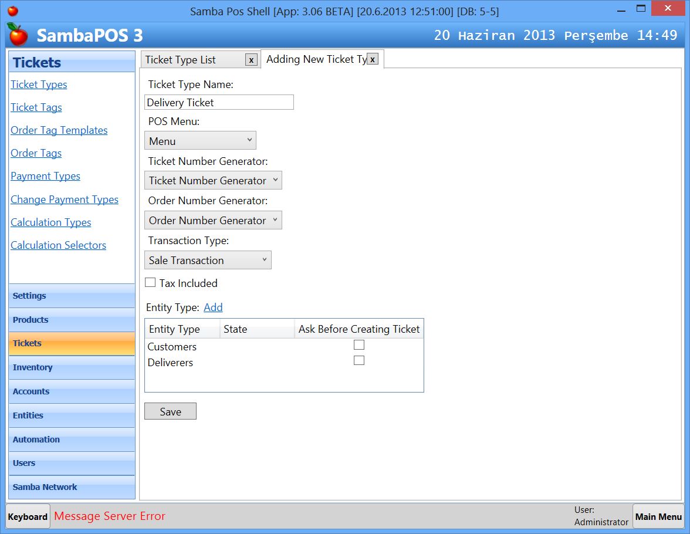Click the Add entity type link
The height and width of the screenshot is (534, 690).
click(213, 307)
